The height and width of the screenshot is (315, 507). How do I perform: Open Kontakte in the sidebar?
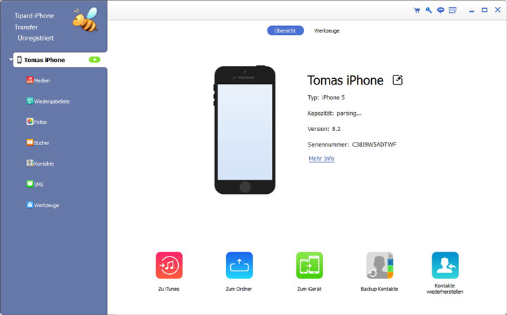point(40,163)
